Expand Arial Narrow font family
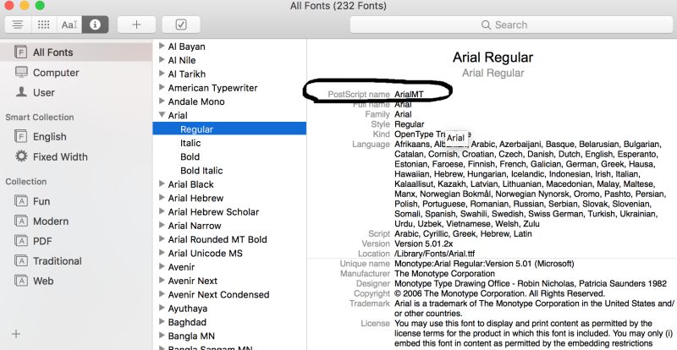 162,225
